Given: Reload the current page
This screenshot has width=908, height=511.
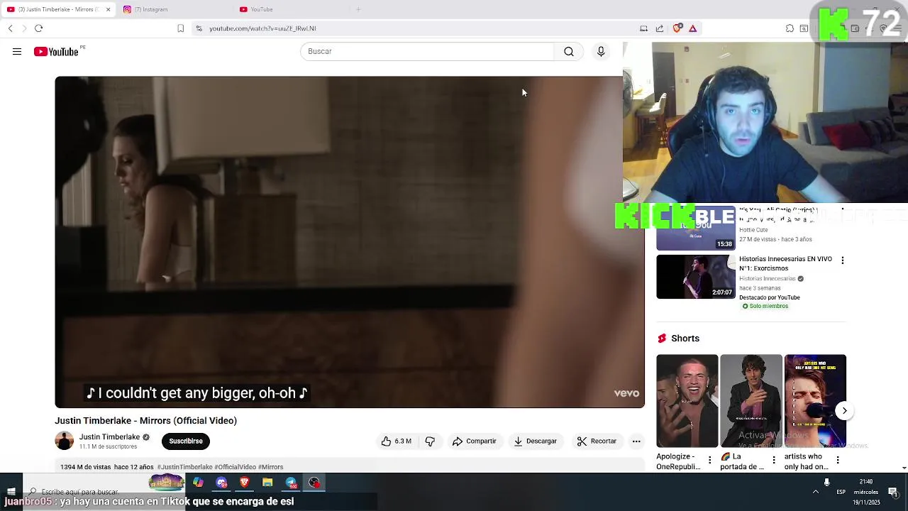Looking at the screenshot, I should [x=39, y=28].
